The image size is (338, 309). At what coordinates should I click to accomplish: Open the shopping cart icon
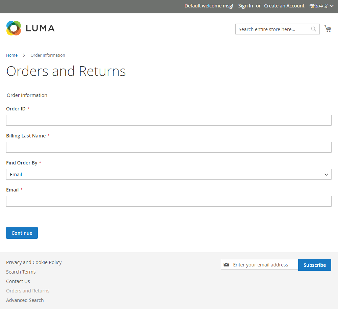328,28
